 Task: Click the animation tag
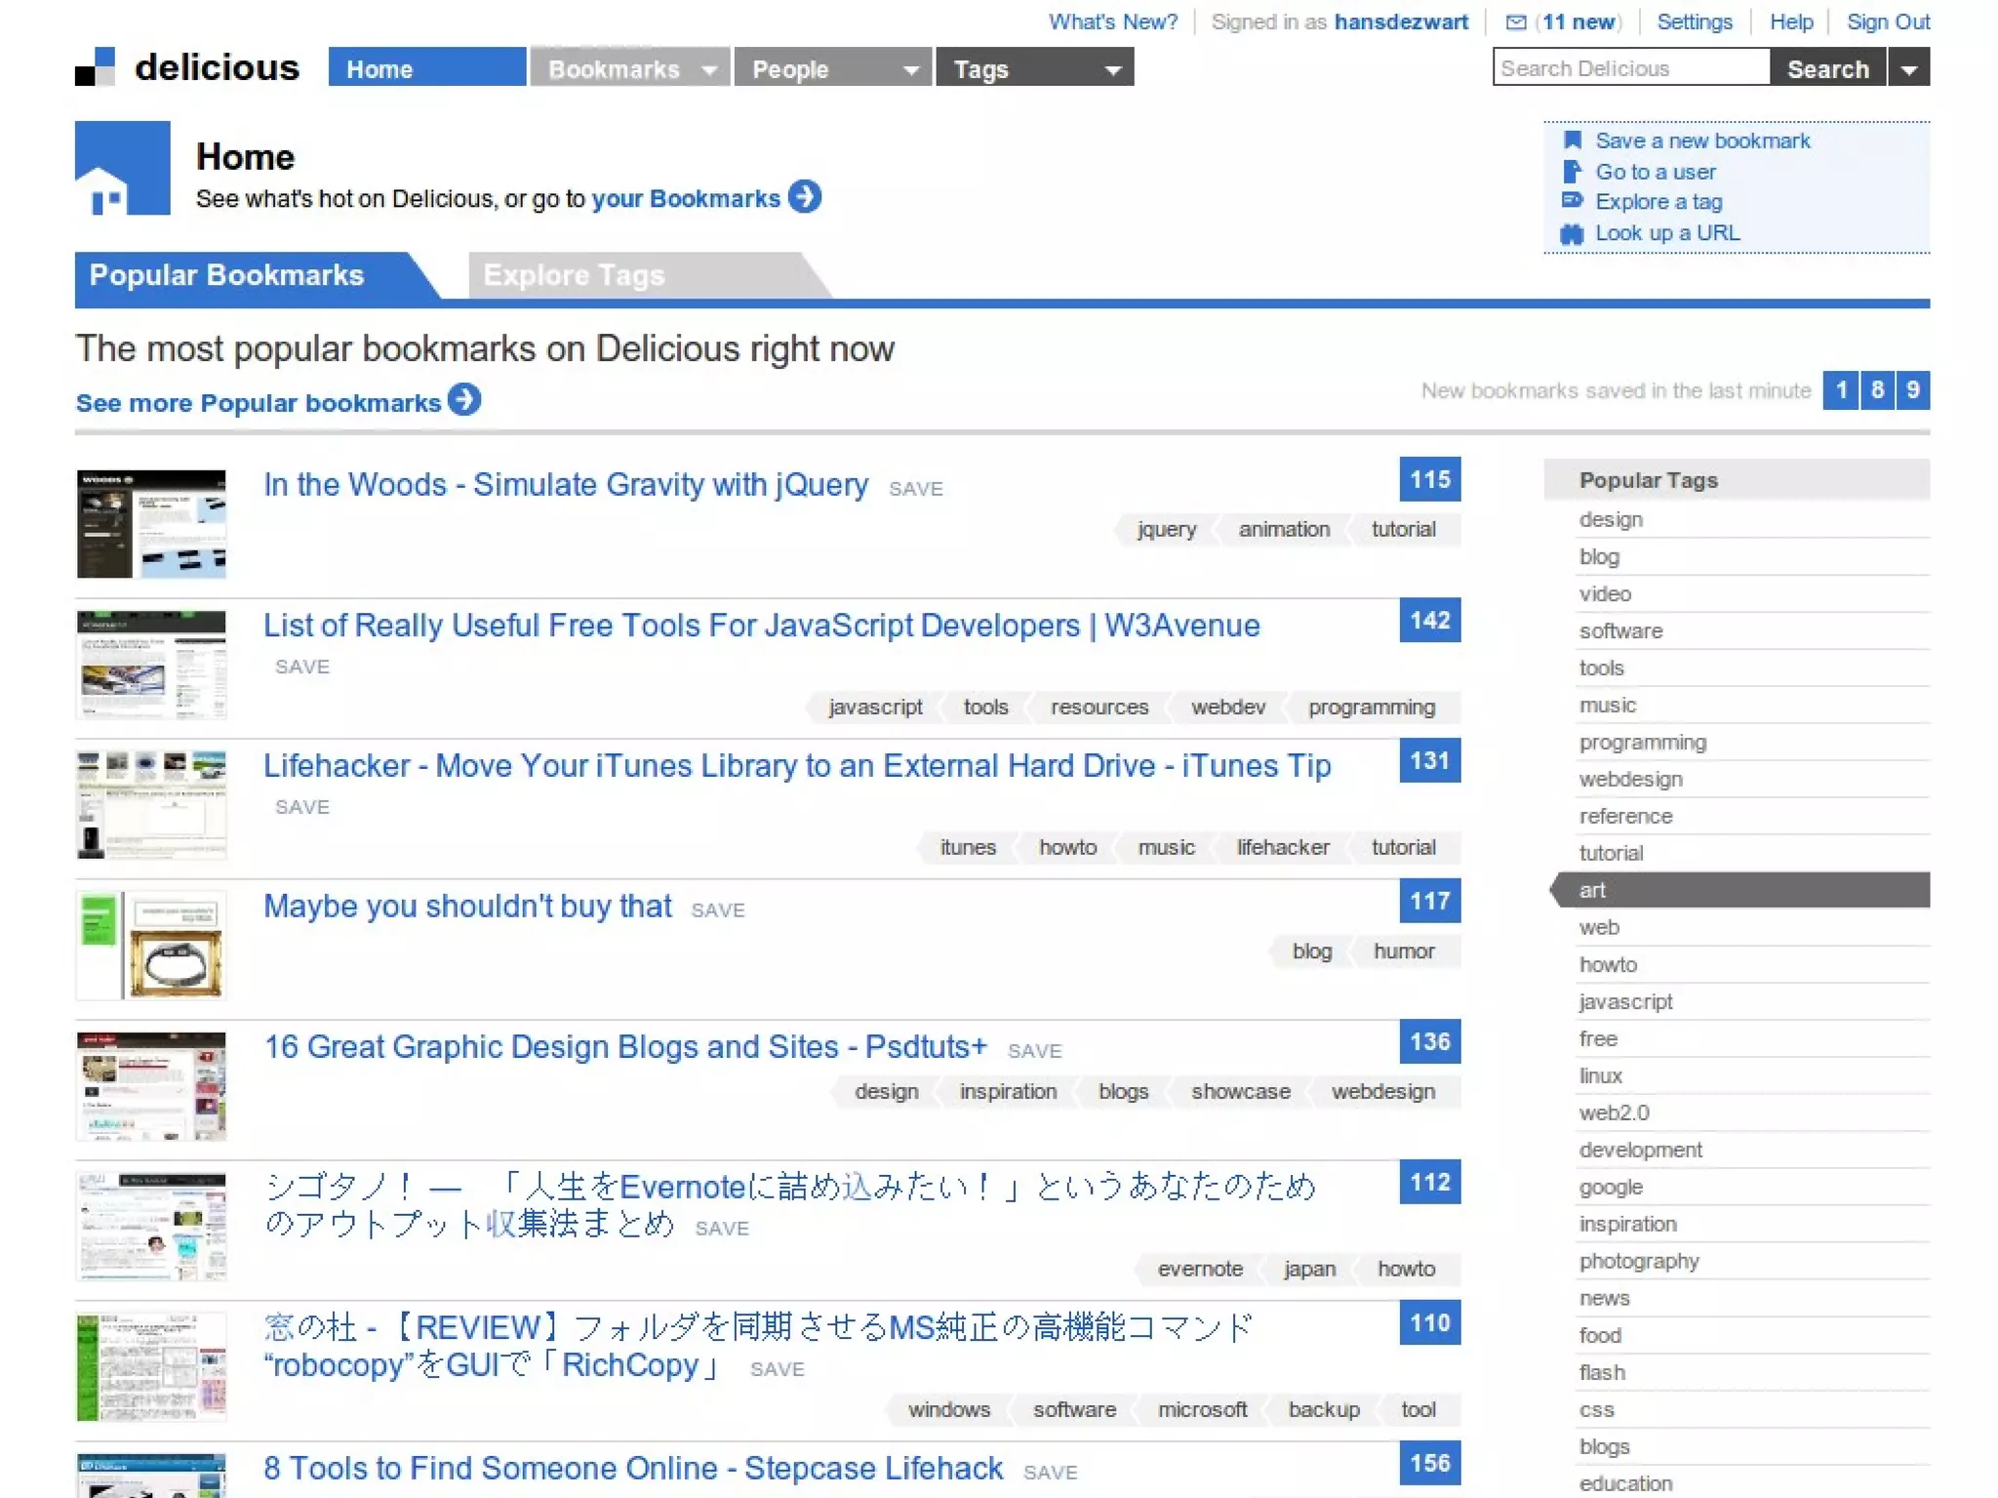click(1284, 529)
